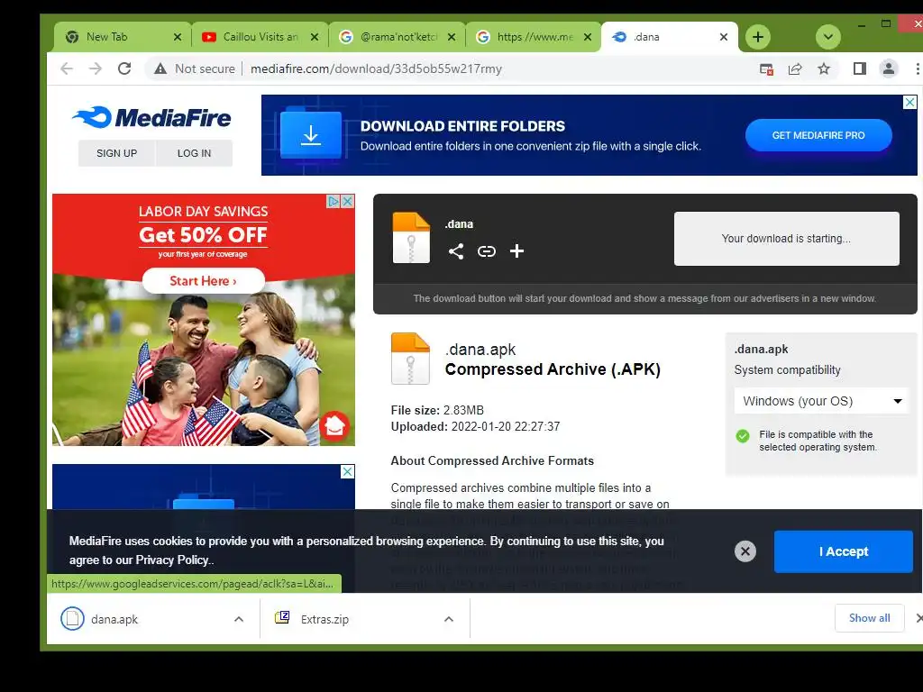This screenshot has width=923, height=692.
Task: Click the AdChoices icon on Labor Day ad
Action: [x=334, y=201]
